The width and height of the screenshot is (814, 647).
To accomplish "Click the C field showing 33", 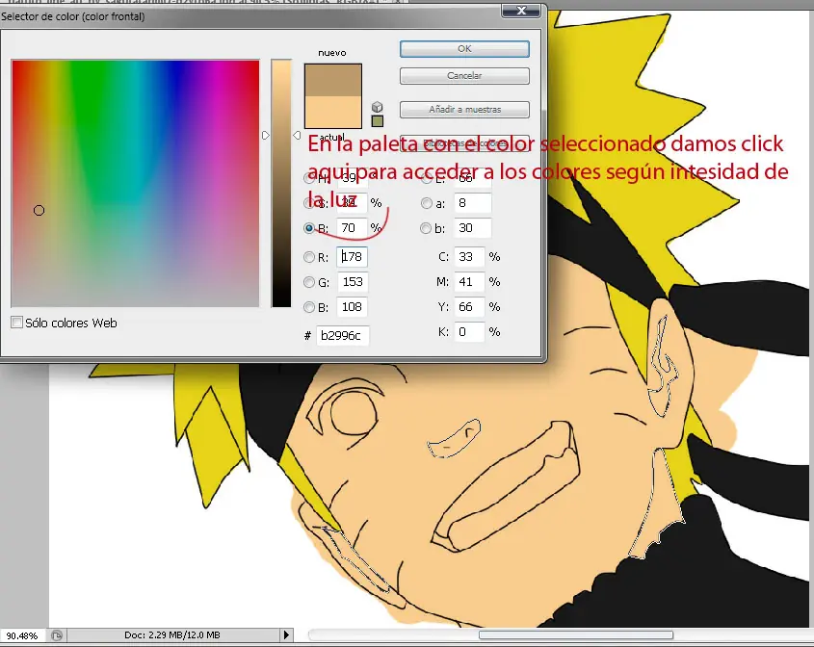I will (x=469, y=257).
